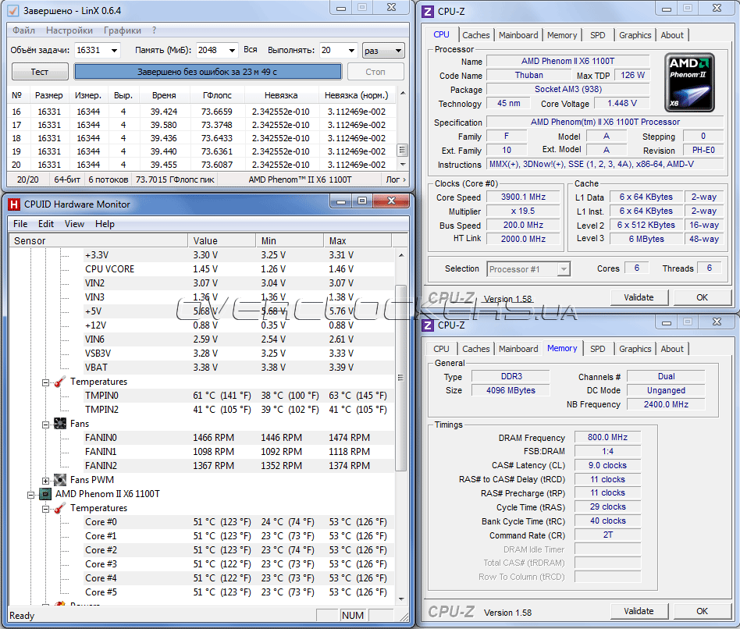Viewport: 740px width, 629px height.
Task: Open the Настройки menu in LinX
Action: (x=69, y=30)
